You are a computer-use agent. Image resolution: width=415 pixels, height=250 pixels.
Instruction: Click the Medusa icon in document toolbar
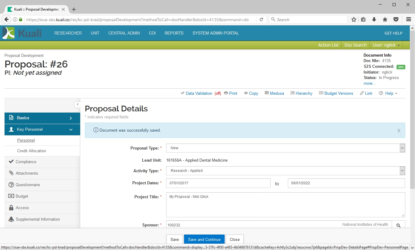267,93
